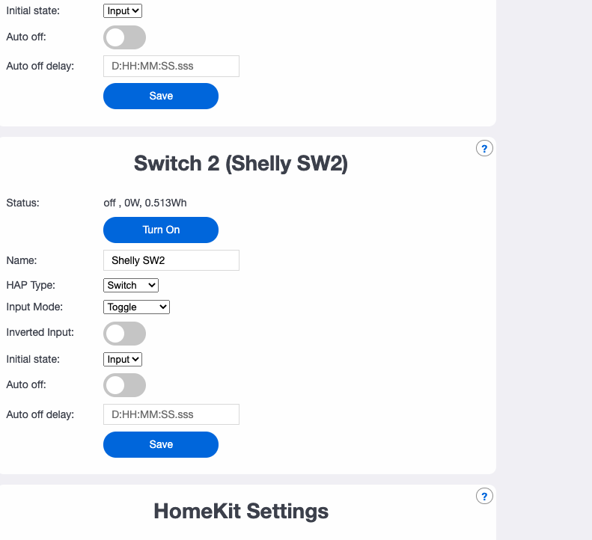
Task: Open the HAP Type dropdown
Action: tap(131, 285)
